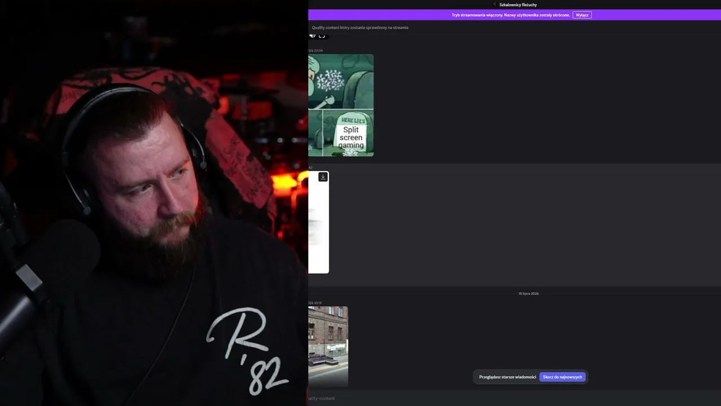This screenshot has height=406, width=721.
Task: Open the brick building street photo
Action: (328, 346)
